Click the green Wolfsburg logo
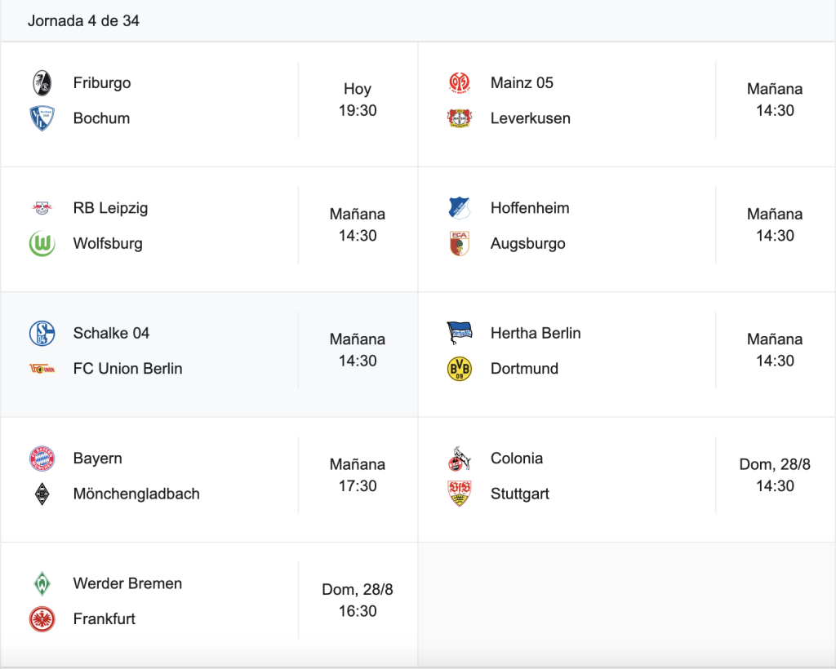This screenshot has height=669, width=836. tap(42, 243)
